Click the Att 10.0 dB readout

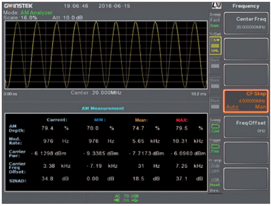[68, 17]
